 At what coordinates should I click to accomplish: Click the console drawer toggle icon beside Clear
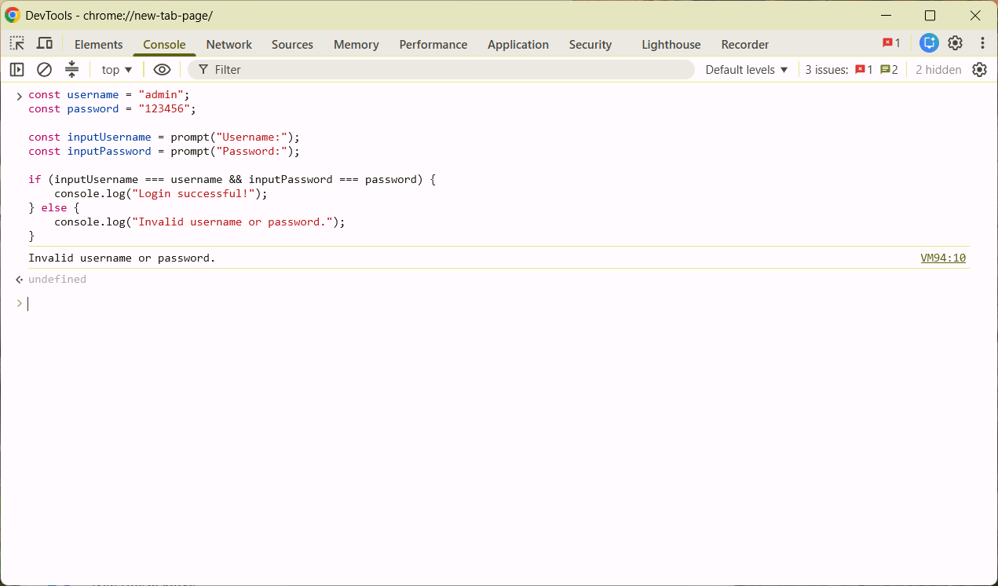[x=71, y=69]
